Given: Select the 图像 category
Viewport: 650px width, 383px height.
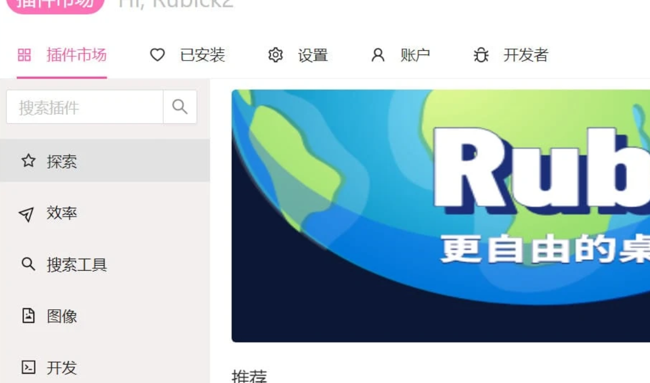Looking at the screenshot, I should [105, 316].
